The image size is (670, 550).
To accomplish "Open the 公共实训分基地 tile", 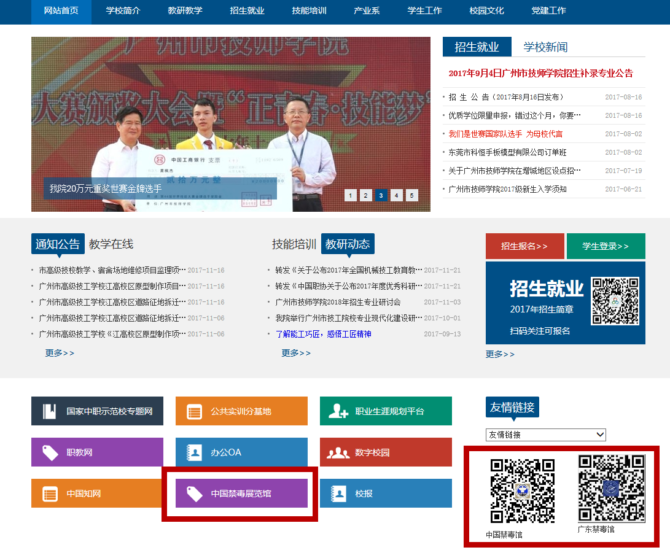I will (241, 411).
